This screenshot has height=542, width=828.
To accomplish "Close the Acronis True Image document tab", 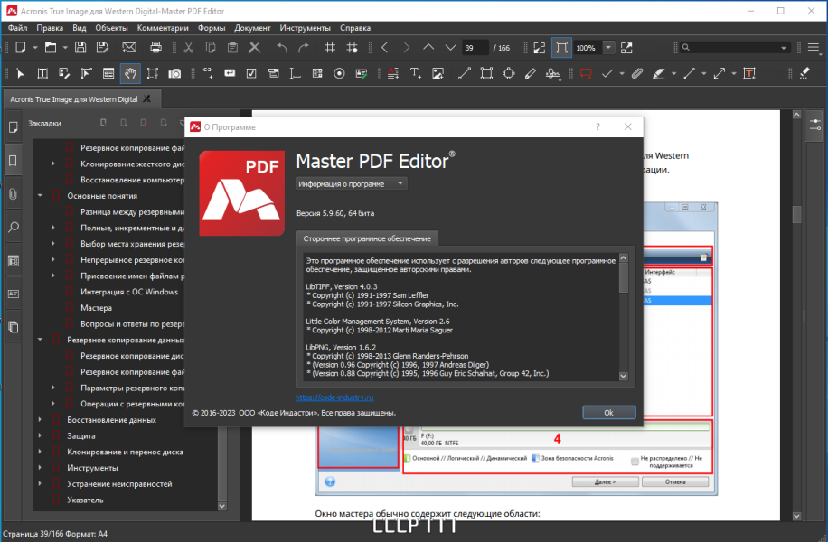I will (146, 98).
